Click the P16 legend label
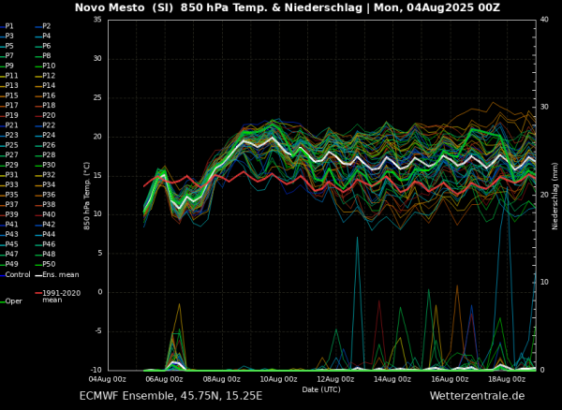 (49, 95)
